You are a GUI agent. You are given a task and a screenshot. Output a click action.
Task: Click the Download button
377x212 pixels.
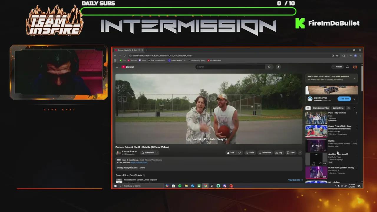click(264, 153)
